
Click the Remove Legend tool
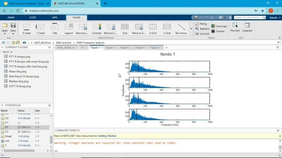(82, 29)
